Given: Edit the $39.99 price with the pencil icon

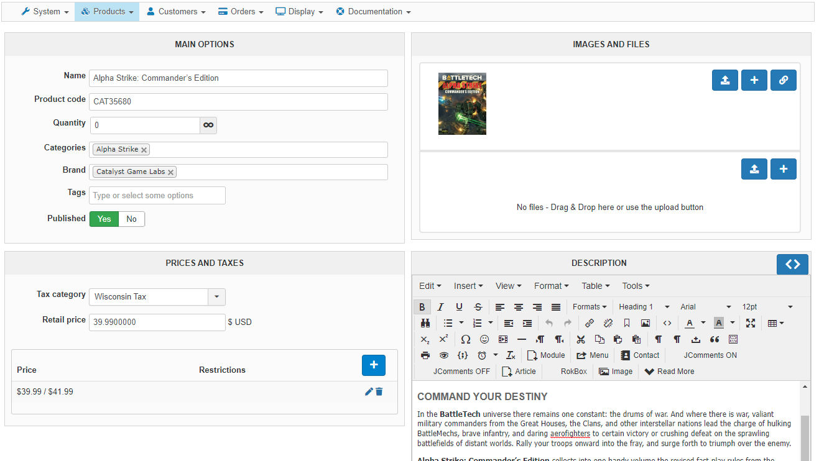Looking at the screenshot, I should pyautogui.click(x=369, y=391).
